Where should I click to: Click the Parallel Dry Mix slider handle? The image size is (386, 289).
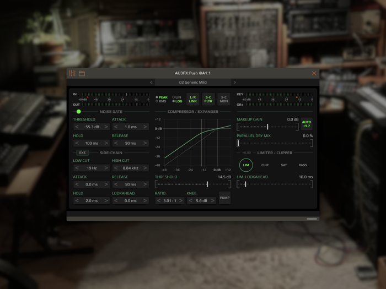click(x=238, y=143)
